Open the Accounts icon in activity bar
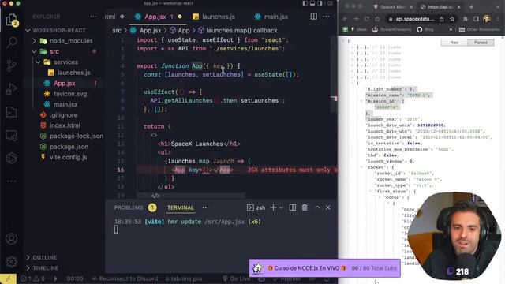 (x=12, y=238)
